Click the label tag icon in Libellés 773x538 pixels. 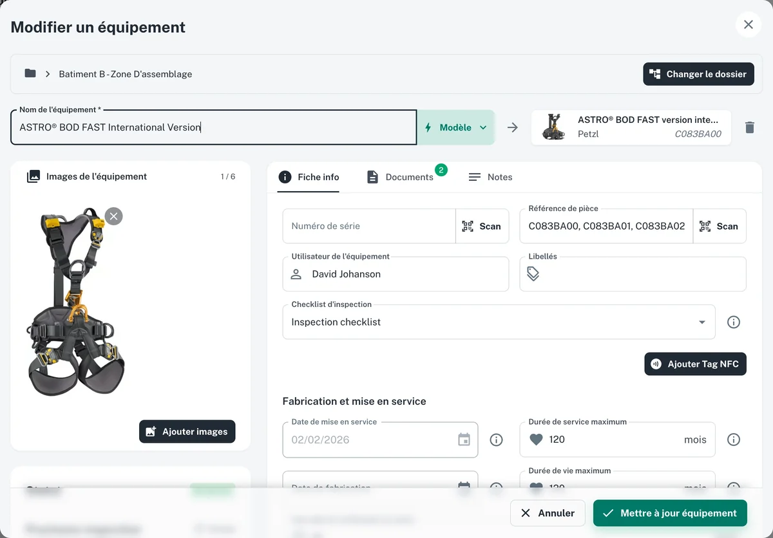[533, 274]
